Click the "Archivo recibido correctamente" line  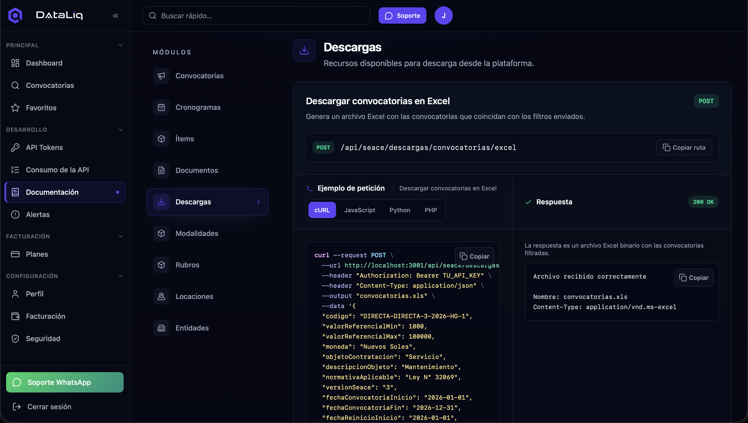(x=589, y=276)
